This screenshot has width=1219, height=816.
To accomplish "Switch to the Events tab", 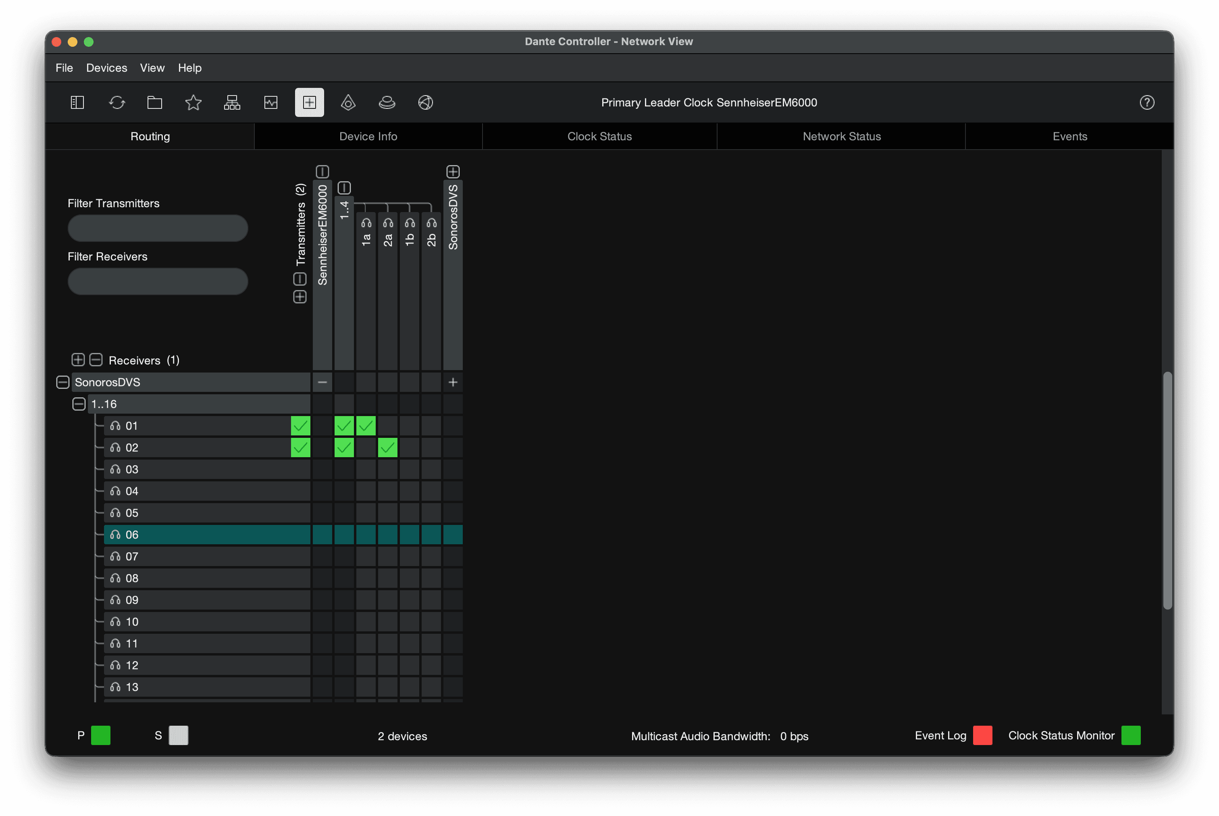I will click(1070, 136).
